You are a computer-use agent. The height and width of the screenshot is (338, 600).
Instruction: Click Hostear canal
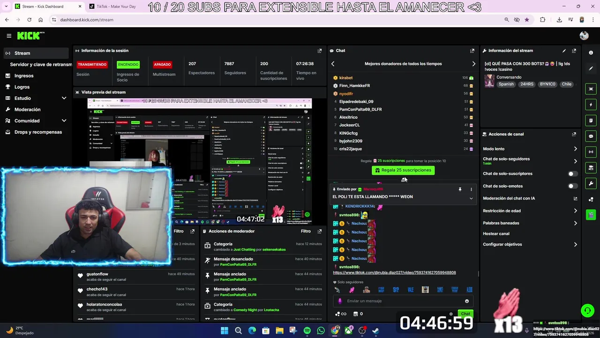(496, 234)
